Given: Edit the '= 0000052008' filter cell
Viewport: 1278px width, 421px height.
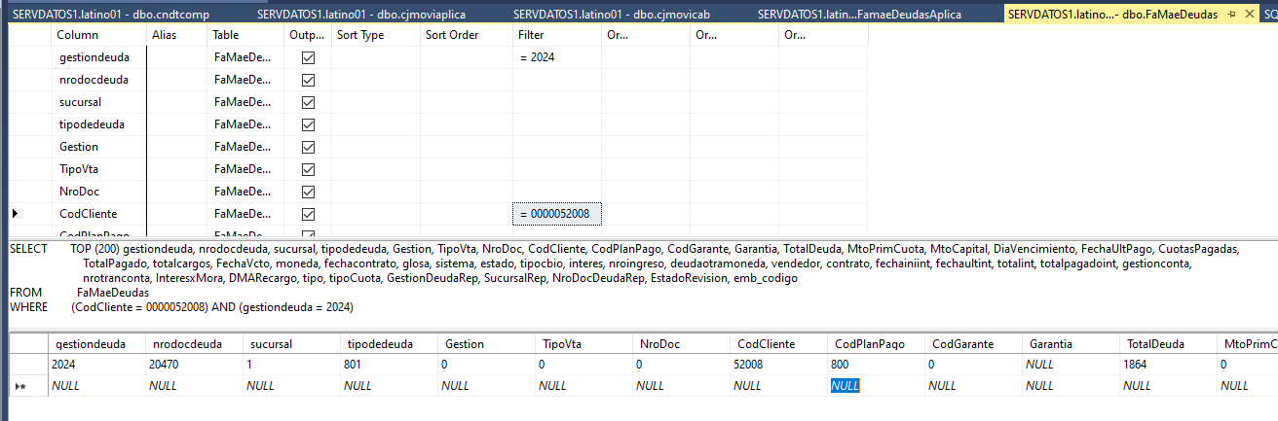Looking at the screenshot, I should click(556, 213).
